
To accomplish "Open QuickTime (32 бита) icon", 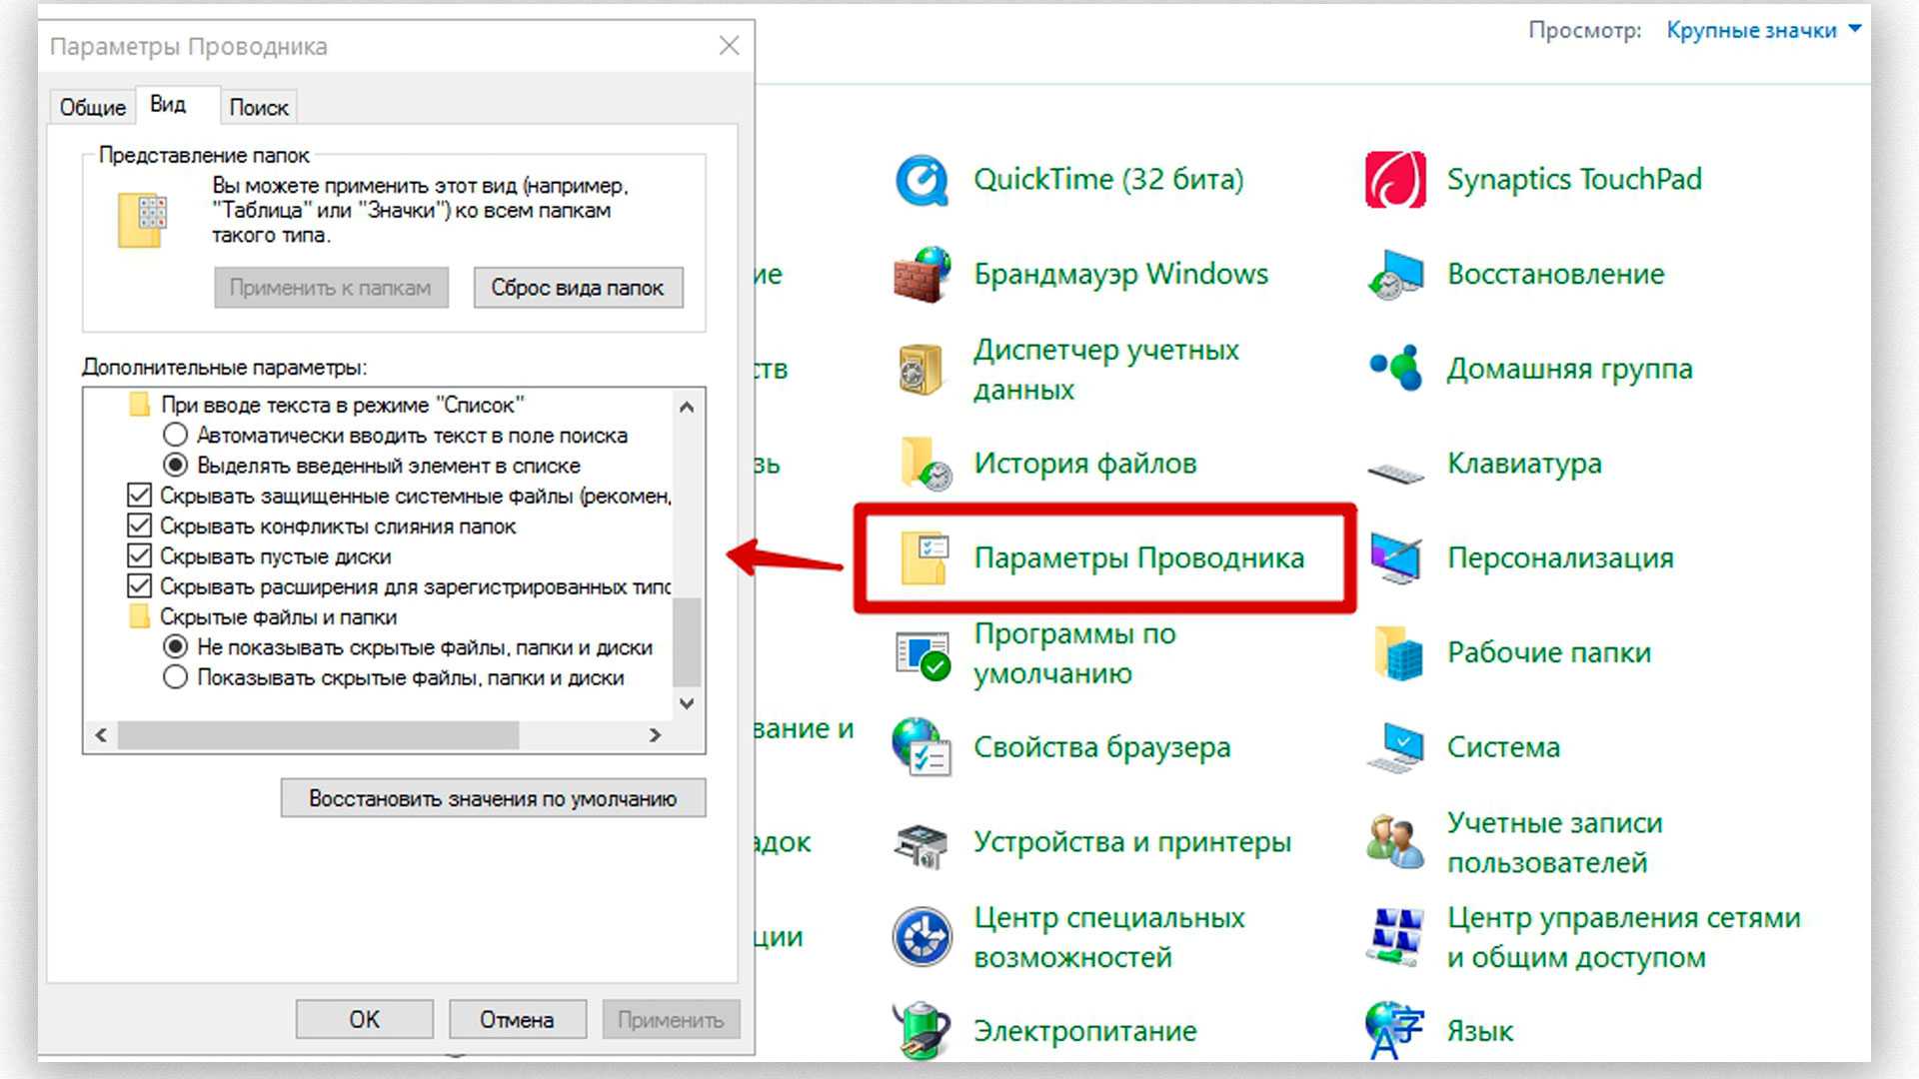I will coord(922,181).
